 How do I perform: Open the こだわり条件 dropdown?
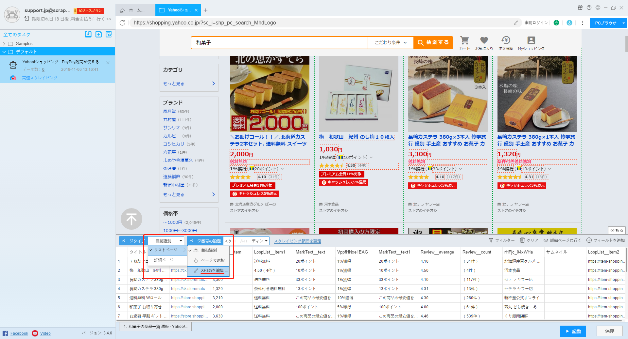point(391,42)
